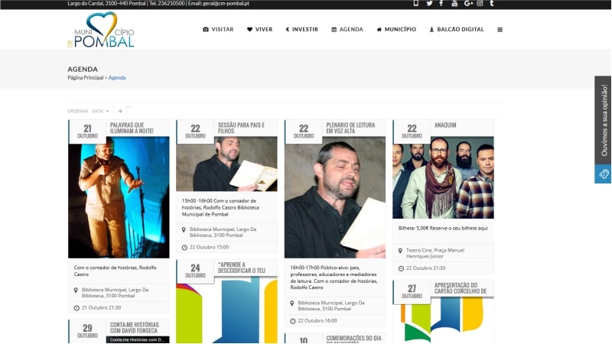Open the Twitter social icon

tap(429, 3)
